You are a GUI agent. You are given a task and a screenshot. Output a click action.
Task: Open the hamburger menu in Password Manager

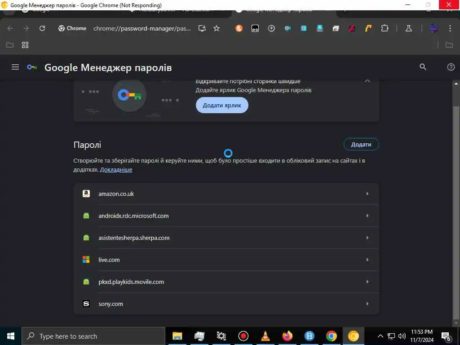pyautogui.click(x=15, y=67)
